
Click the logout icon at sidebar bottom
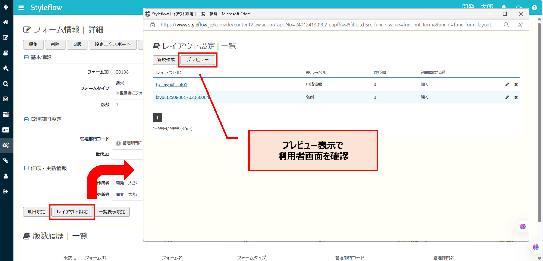pyautogui.click(x=6, y=191)
